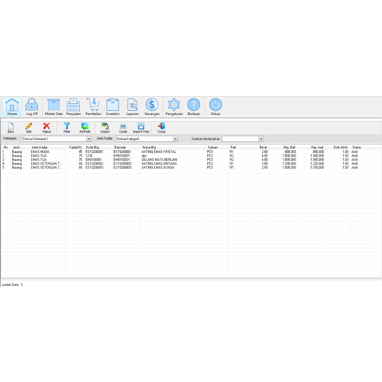Image resolution: width=382 pixels, height=382 pixels.
Task: Sort by the Kadar(%) column header
Action: pyautogui.click(x=74, y=147)
